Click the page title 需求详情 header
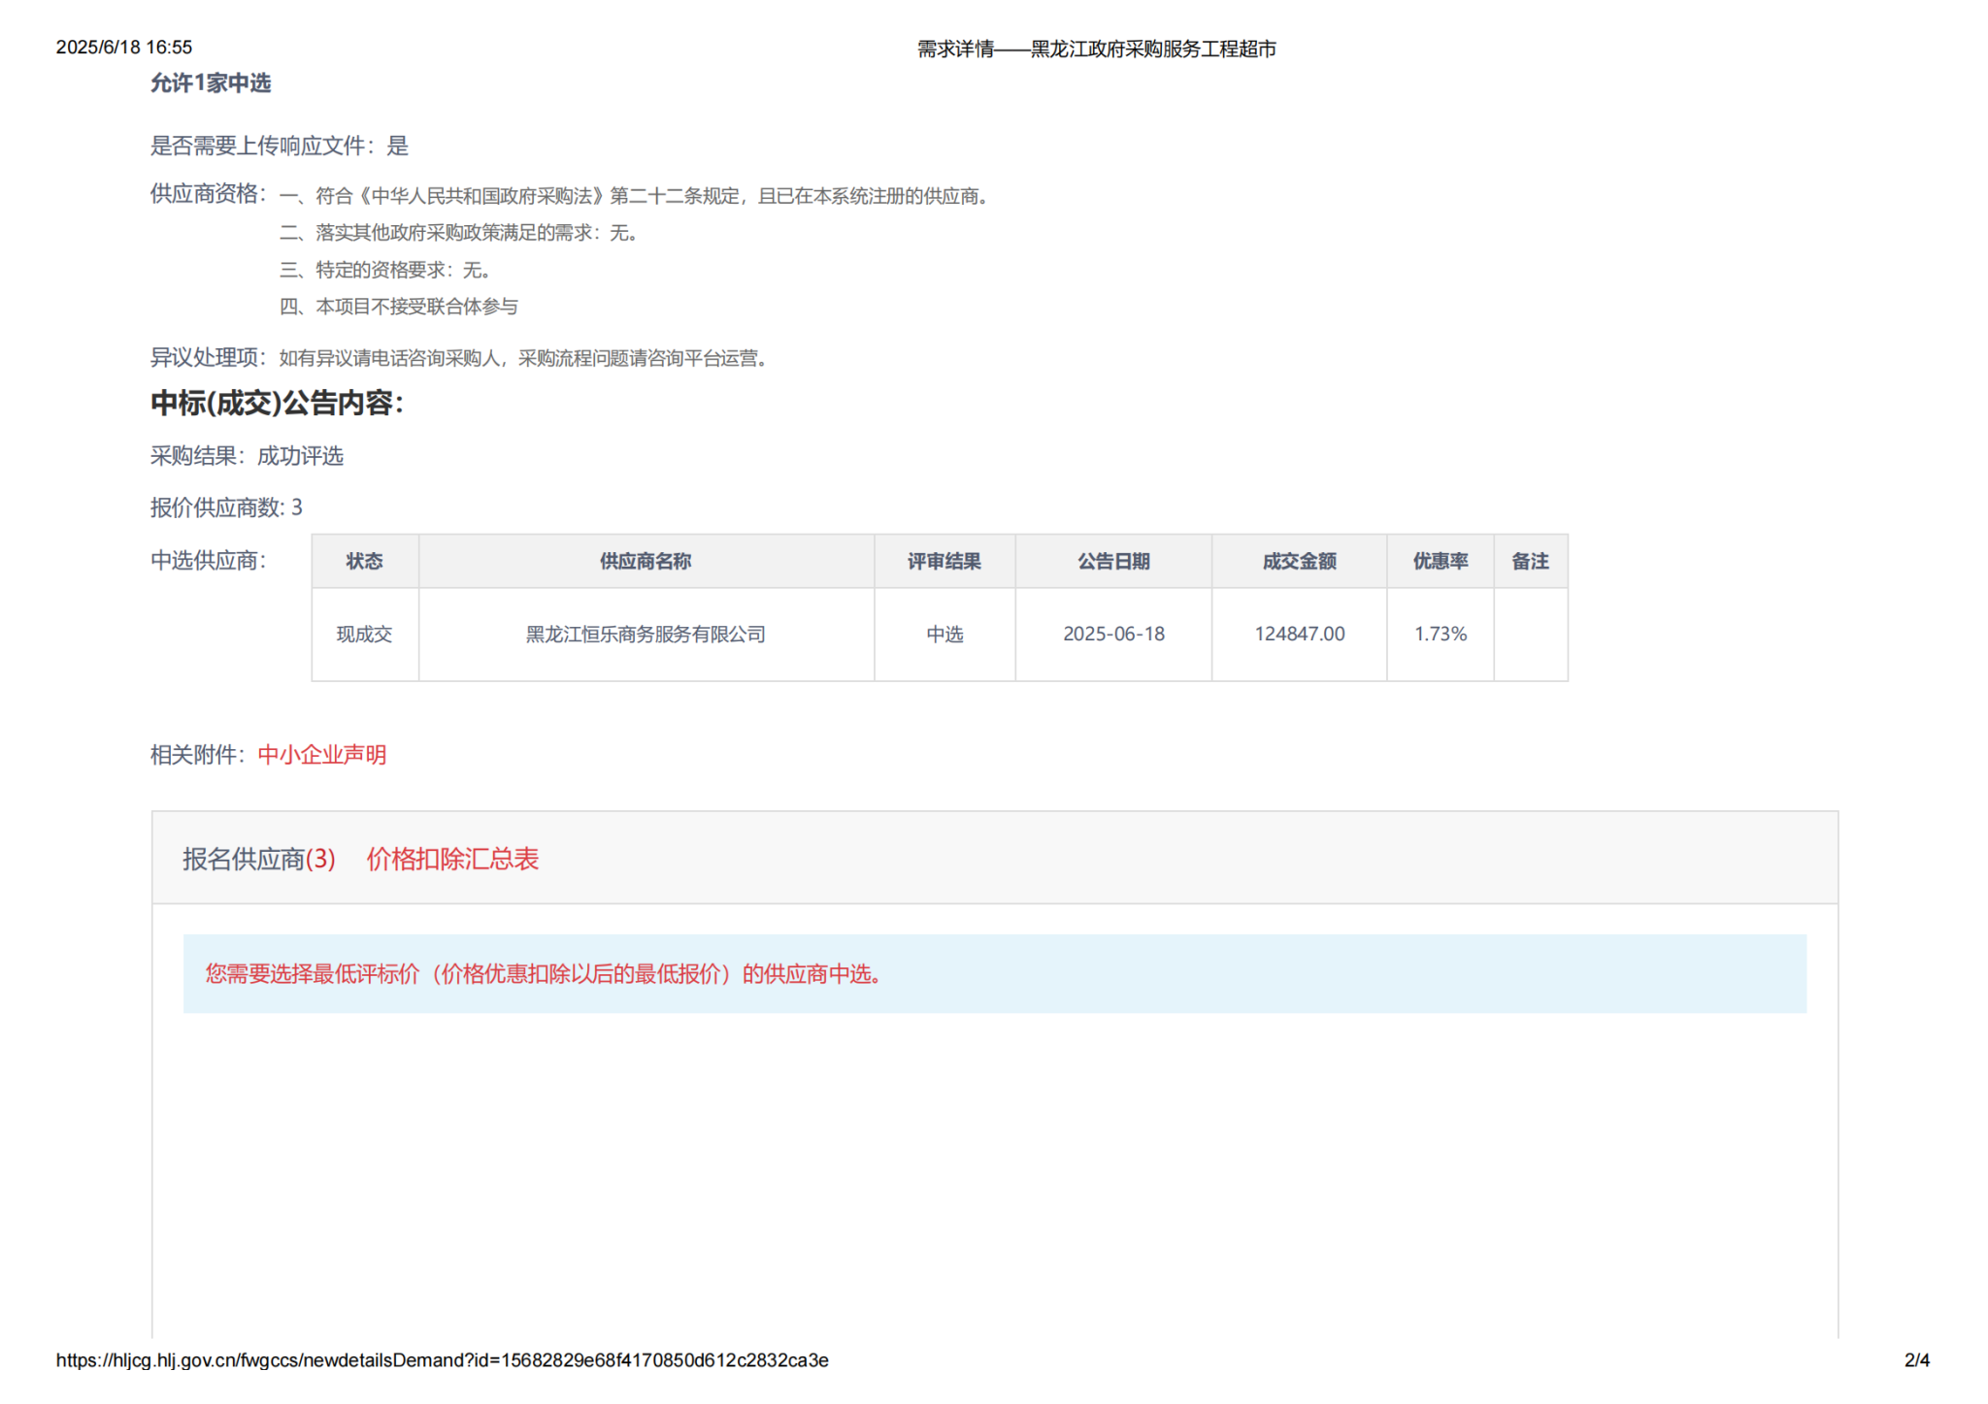 pos(1096,49)
